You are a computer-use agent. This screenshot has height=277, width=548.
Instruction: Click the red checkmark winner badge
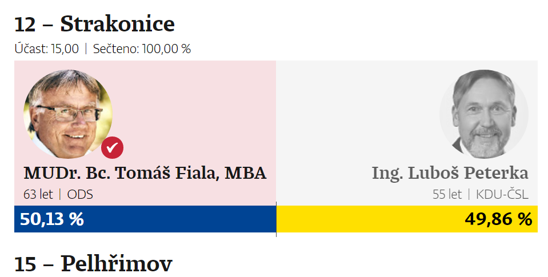[113, 147]
